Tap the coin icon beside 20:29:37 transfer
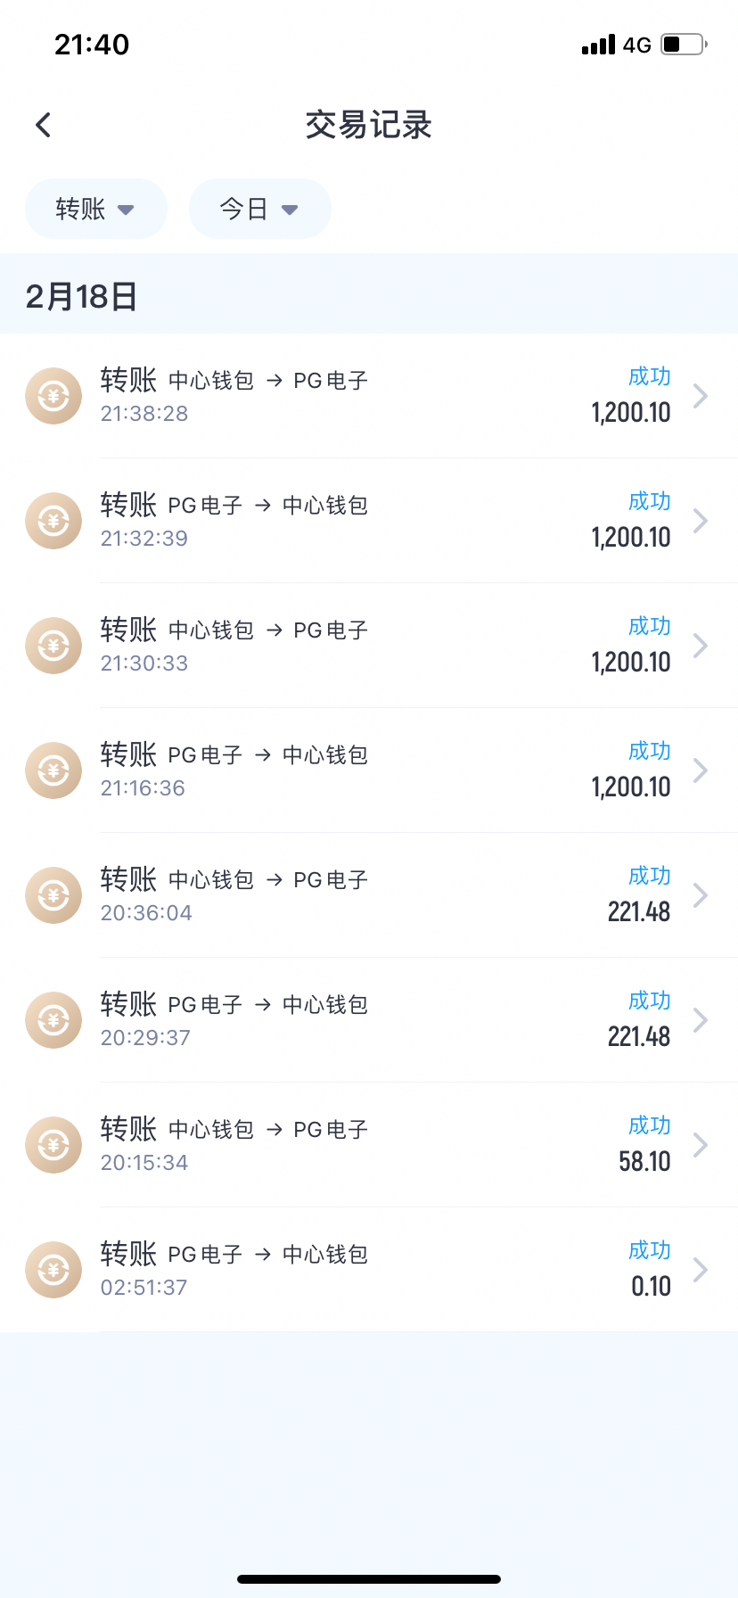Viewport: 738px width, 1598px height. click(x=53, y=1020)
